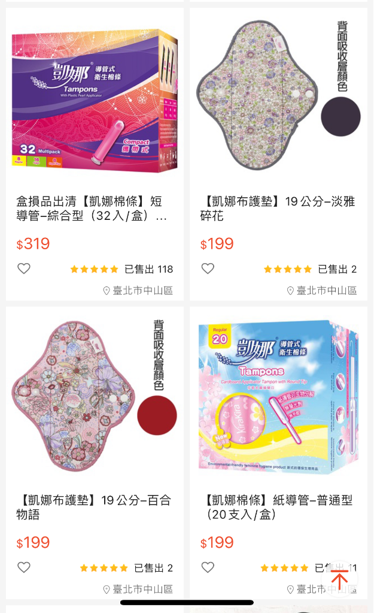Favorite the $319 tampons multipack with heart
The width and height of the screenshot is (374, 613).
(x=24, y=268)
